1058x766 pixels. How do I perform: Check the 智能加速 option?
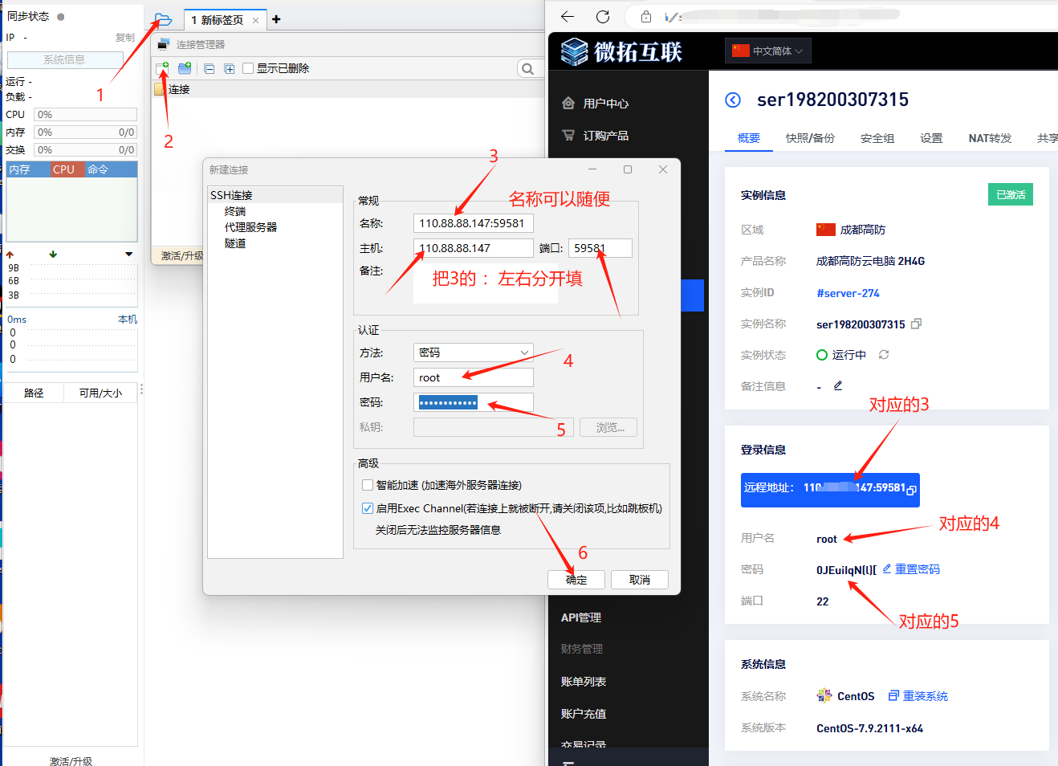click(368, 485)
